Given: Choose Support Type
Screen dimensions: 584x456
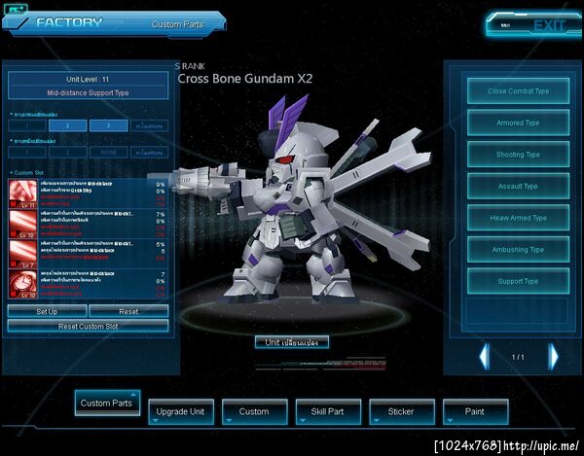Looking at the screenshot, I should 518,281.
